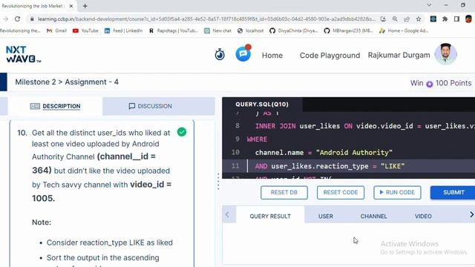
Task: Place cursor on channel.name code line 10
Action: [x=324, y=153]
